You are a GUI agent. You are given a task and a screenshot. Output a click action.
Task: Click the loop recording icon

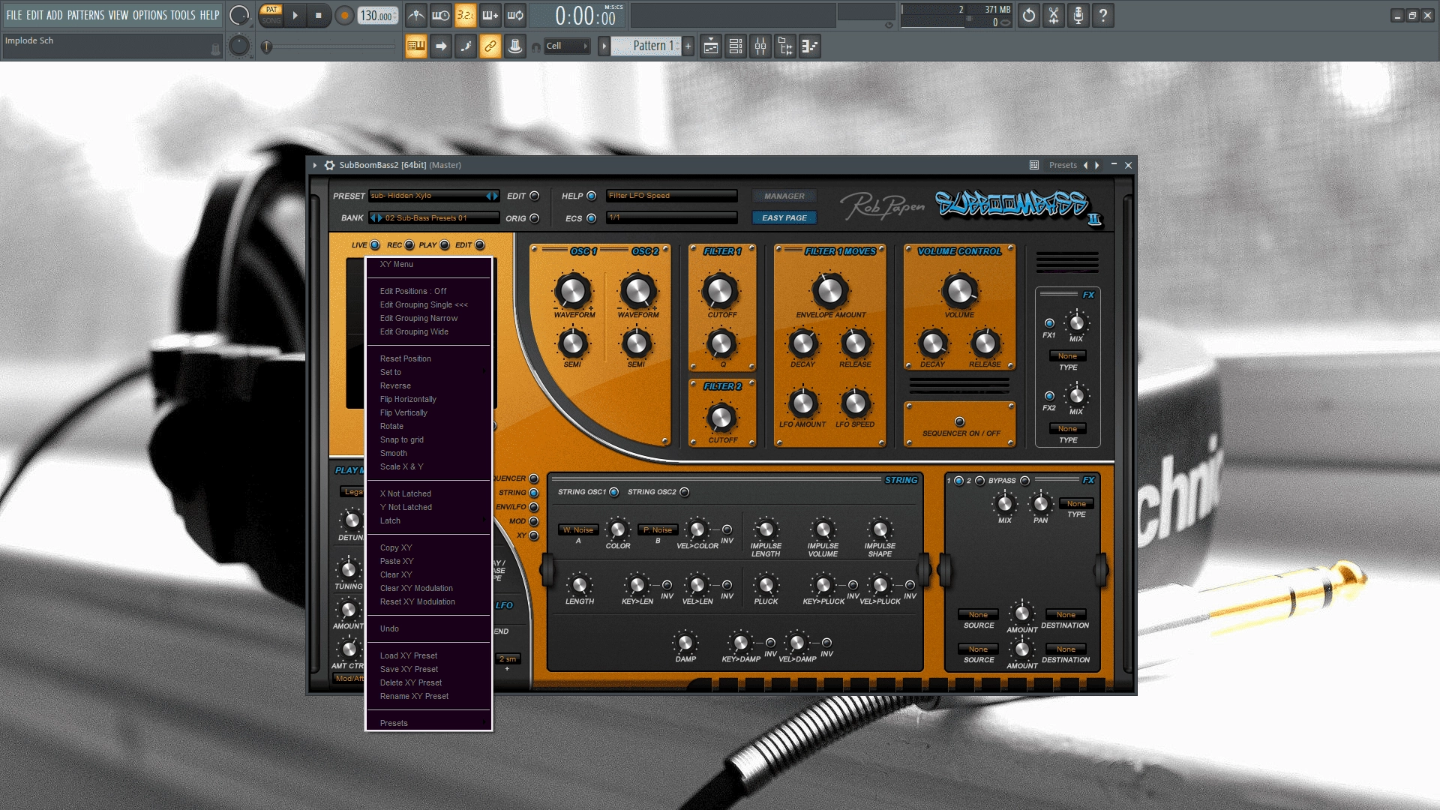tap(515, 15)
